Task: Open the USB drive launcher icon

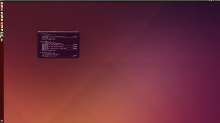Action: pos(2,40)
